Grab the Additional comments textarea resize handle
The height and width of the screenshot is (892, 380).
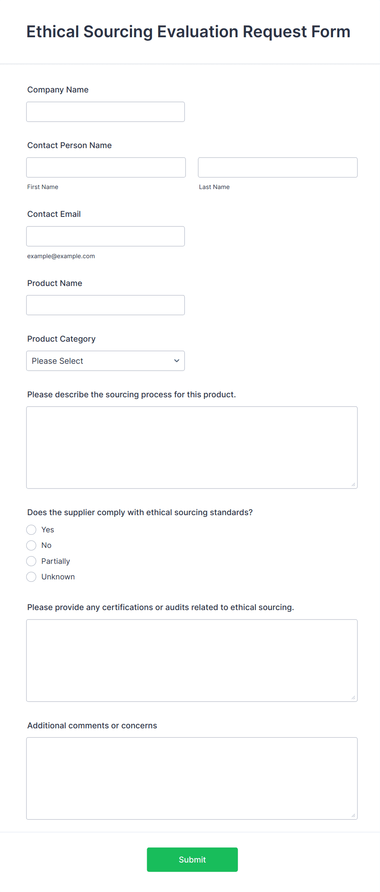(x=353, y=815)
